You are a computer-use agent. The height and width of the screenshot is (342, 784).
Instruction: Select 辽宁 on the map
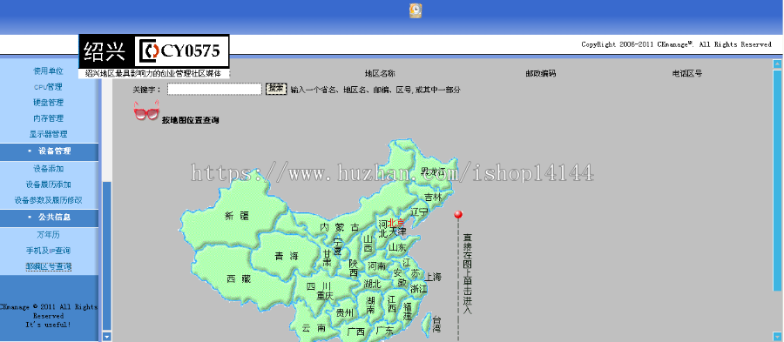tap(420, 211)
